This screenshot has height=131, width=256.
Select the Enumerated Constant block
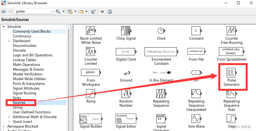coord(161,52)
